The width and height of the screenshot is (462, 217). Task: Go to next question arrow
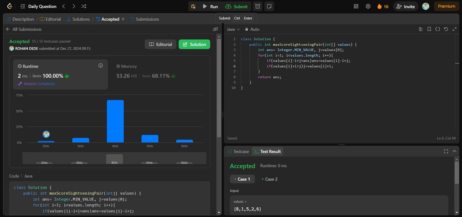[74, 7]
